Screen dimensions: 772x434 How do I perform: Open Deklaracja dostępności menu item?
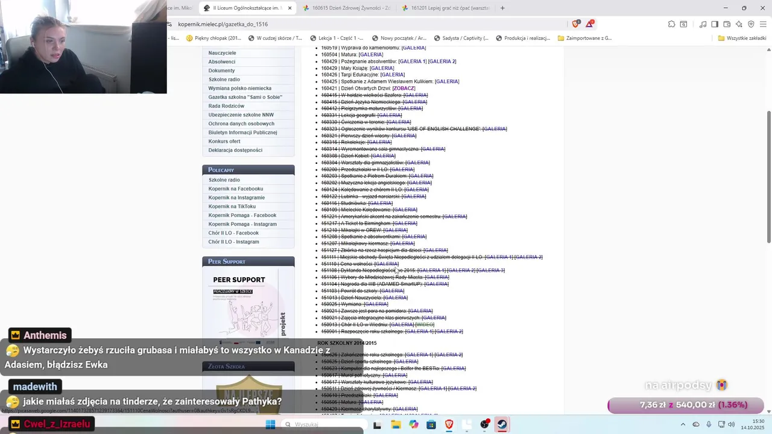coord(235,150)
